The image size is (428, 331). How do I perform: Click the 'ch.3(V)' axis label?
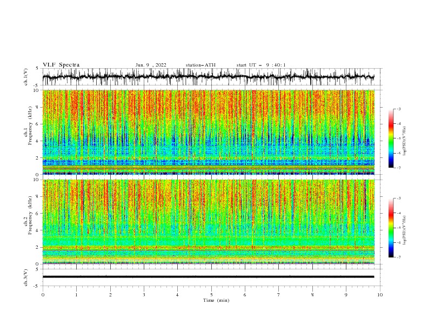26,277
